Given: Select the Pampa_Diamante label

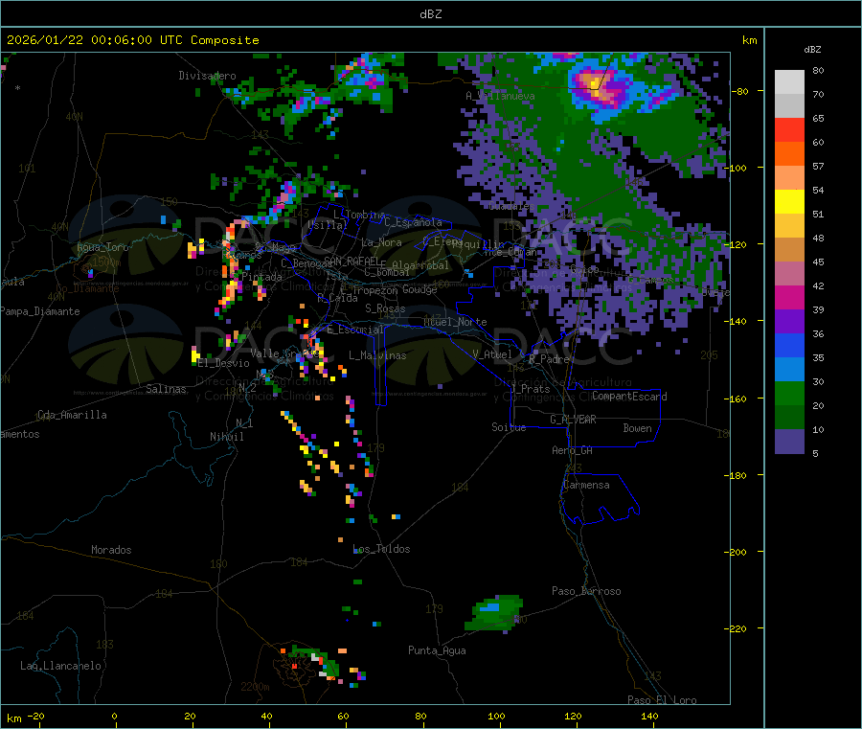Looking at the screenshot, I should (x=40, y=311).
